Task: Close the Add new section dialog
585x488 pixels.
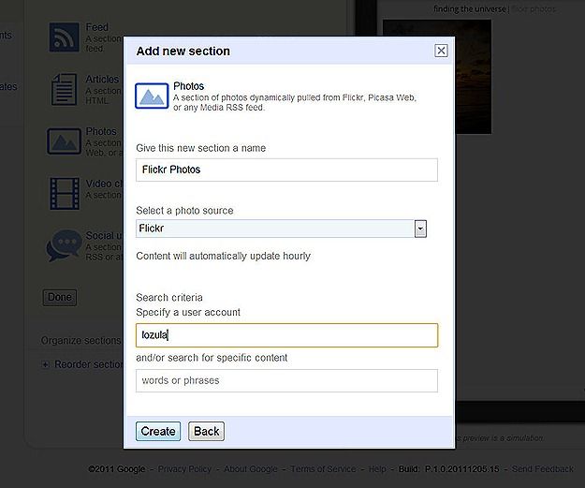Action: click(441, 51)
